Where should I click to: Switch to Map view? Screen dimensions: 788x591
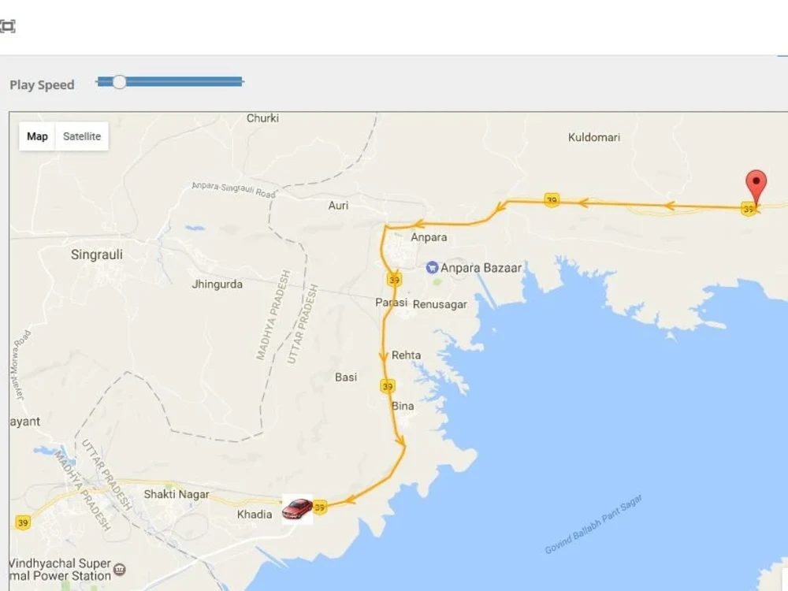(x=37, y=136)
